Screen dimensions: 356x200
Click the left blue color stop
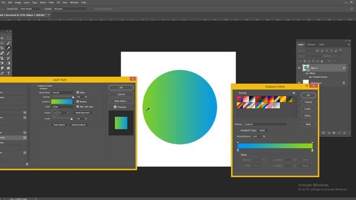tap(238, 150)
